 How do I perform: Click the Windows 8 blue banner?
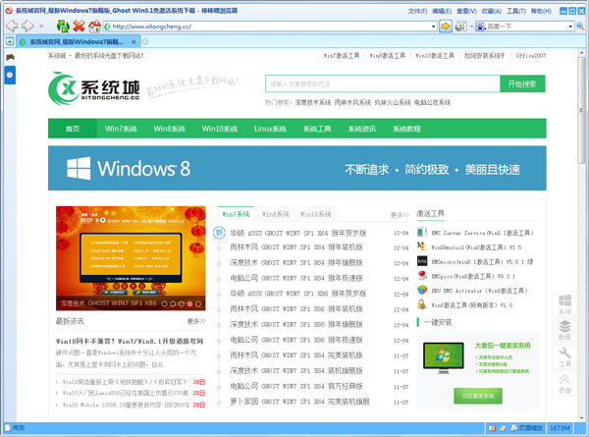click(296, 168)
